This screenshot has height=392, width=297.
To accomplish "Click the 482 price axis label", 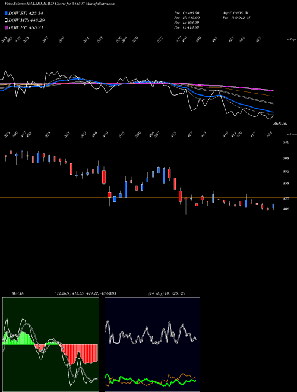I will click(x=286, y=172).
